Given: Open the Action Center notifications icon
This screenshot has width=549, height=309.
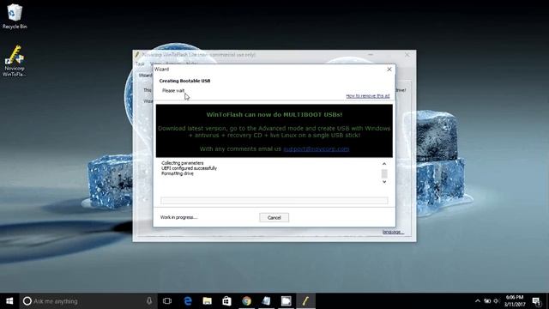Looking at the screenshot, I should 536,301.
